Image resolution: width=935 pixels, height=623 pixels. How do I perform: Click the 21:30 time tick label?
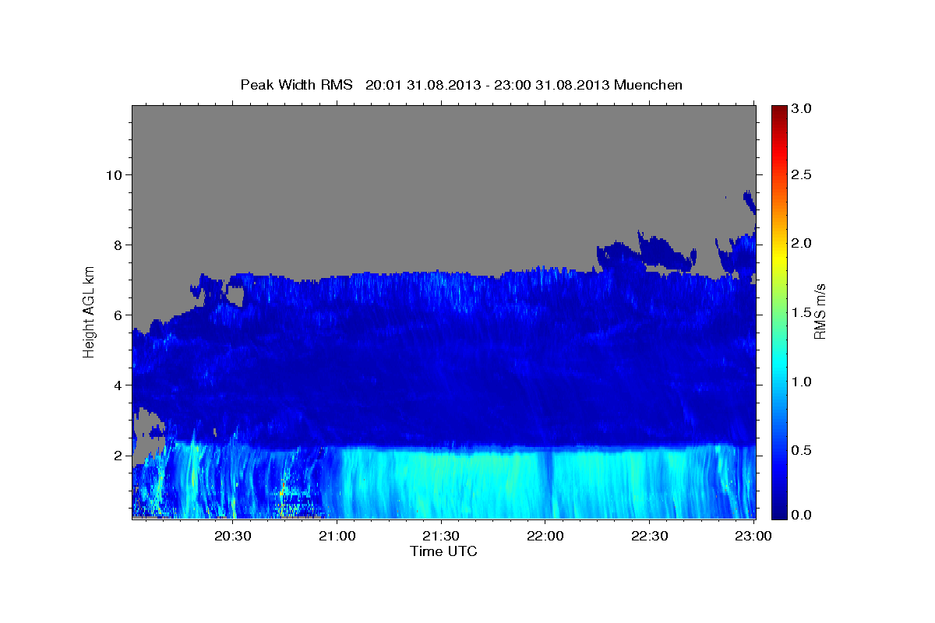click(442, 536)
